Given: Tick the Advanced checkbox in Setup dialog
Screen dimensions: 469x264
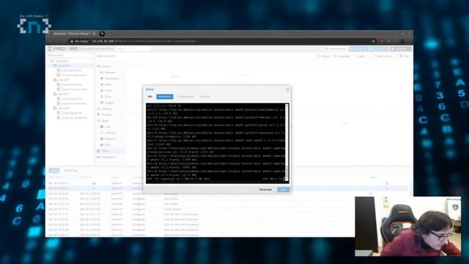Looking at the screenshot, I should pyautogui.click(x=274, y=190).
